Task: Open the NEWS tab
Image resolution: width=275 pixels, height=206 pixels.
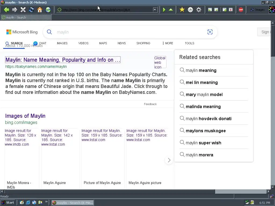Action: click(122, 43)
